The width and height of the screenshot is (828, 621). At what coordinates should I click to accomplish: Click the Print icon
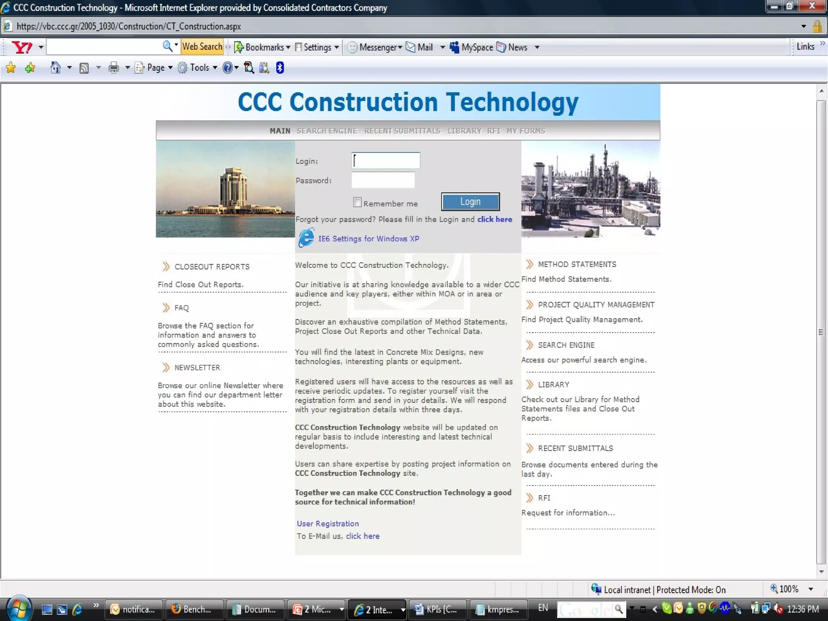pyautogui.click(x=114, y=68)
